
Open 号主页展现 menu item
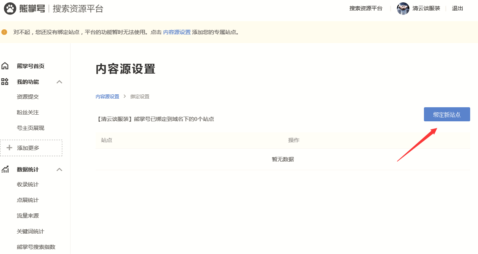point(31,128)
